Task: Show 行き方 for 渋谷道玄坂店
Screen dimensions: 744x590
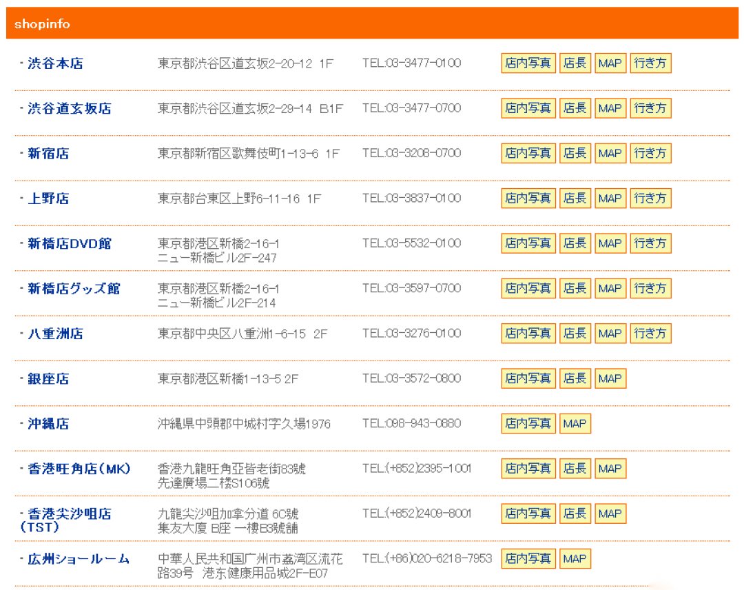Action: pos(650,108)
